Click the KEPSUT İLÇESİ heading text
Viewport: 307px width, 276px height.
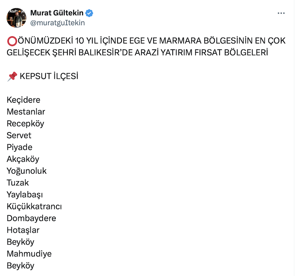click(49, 77)
